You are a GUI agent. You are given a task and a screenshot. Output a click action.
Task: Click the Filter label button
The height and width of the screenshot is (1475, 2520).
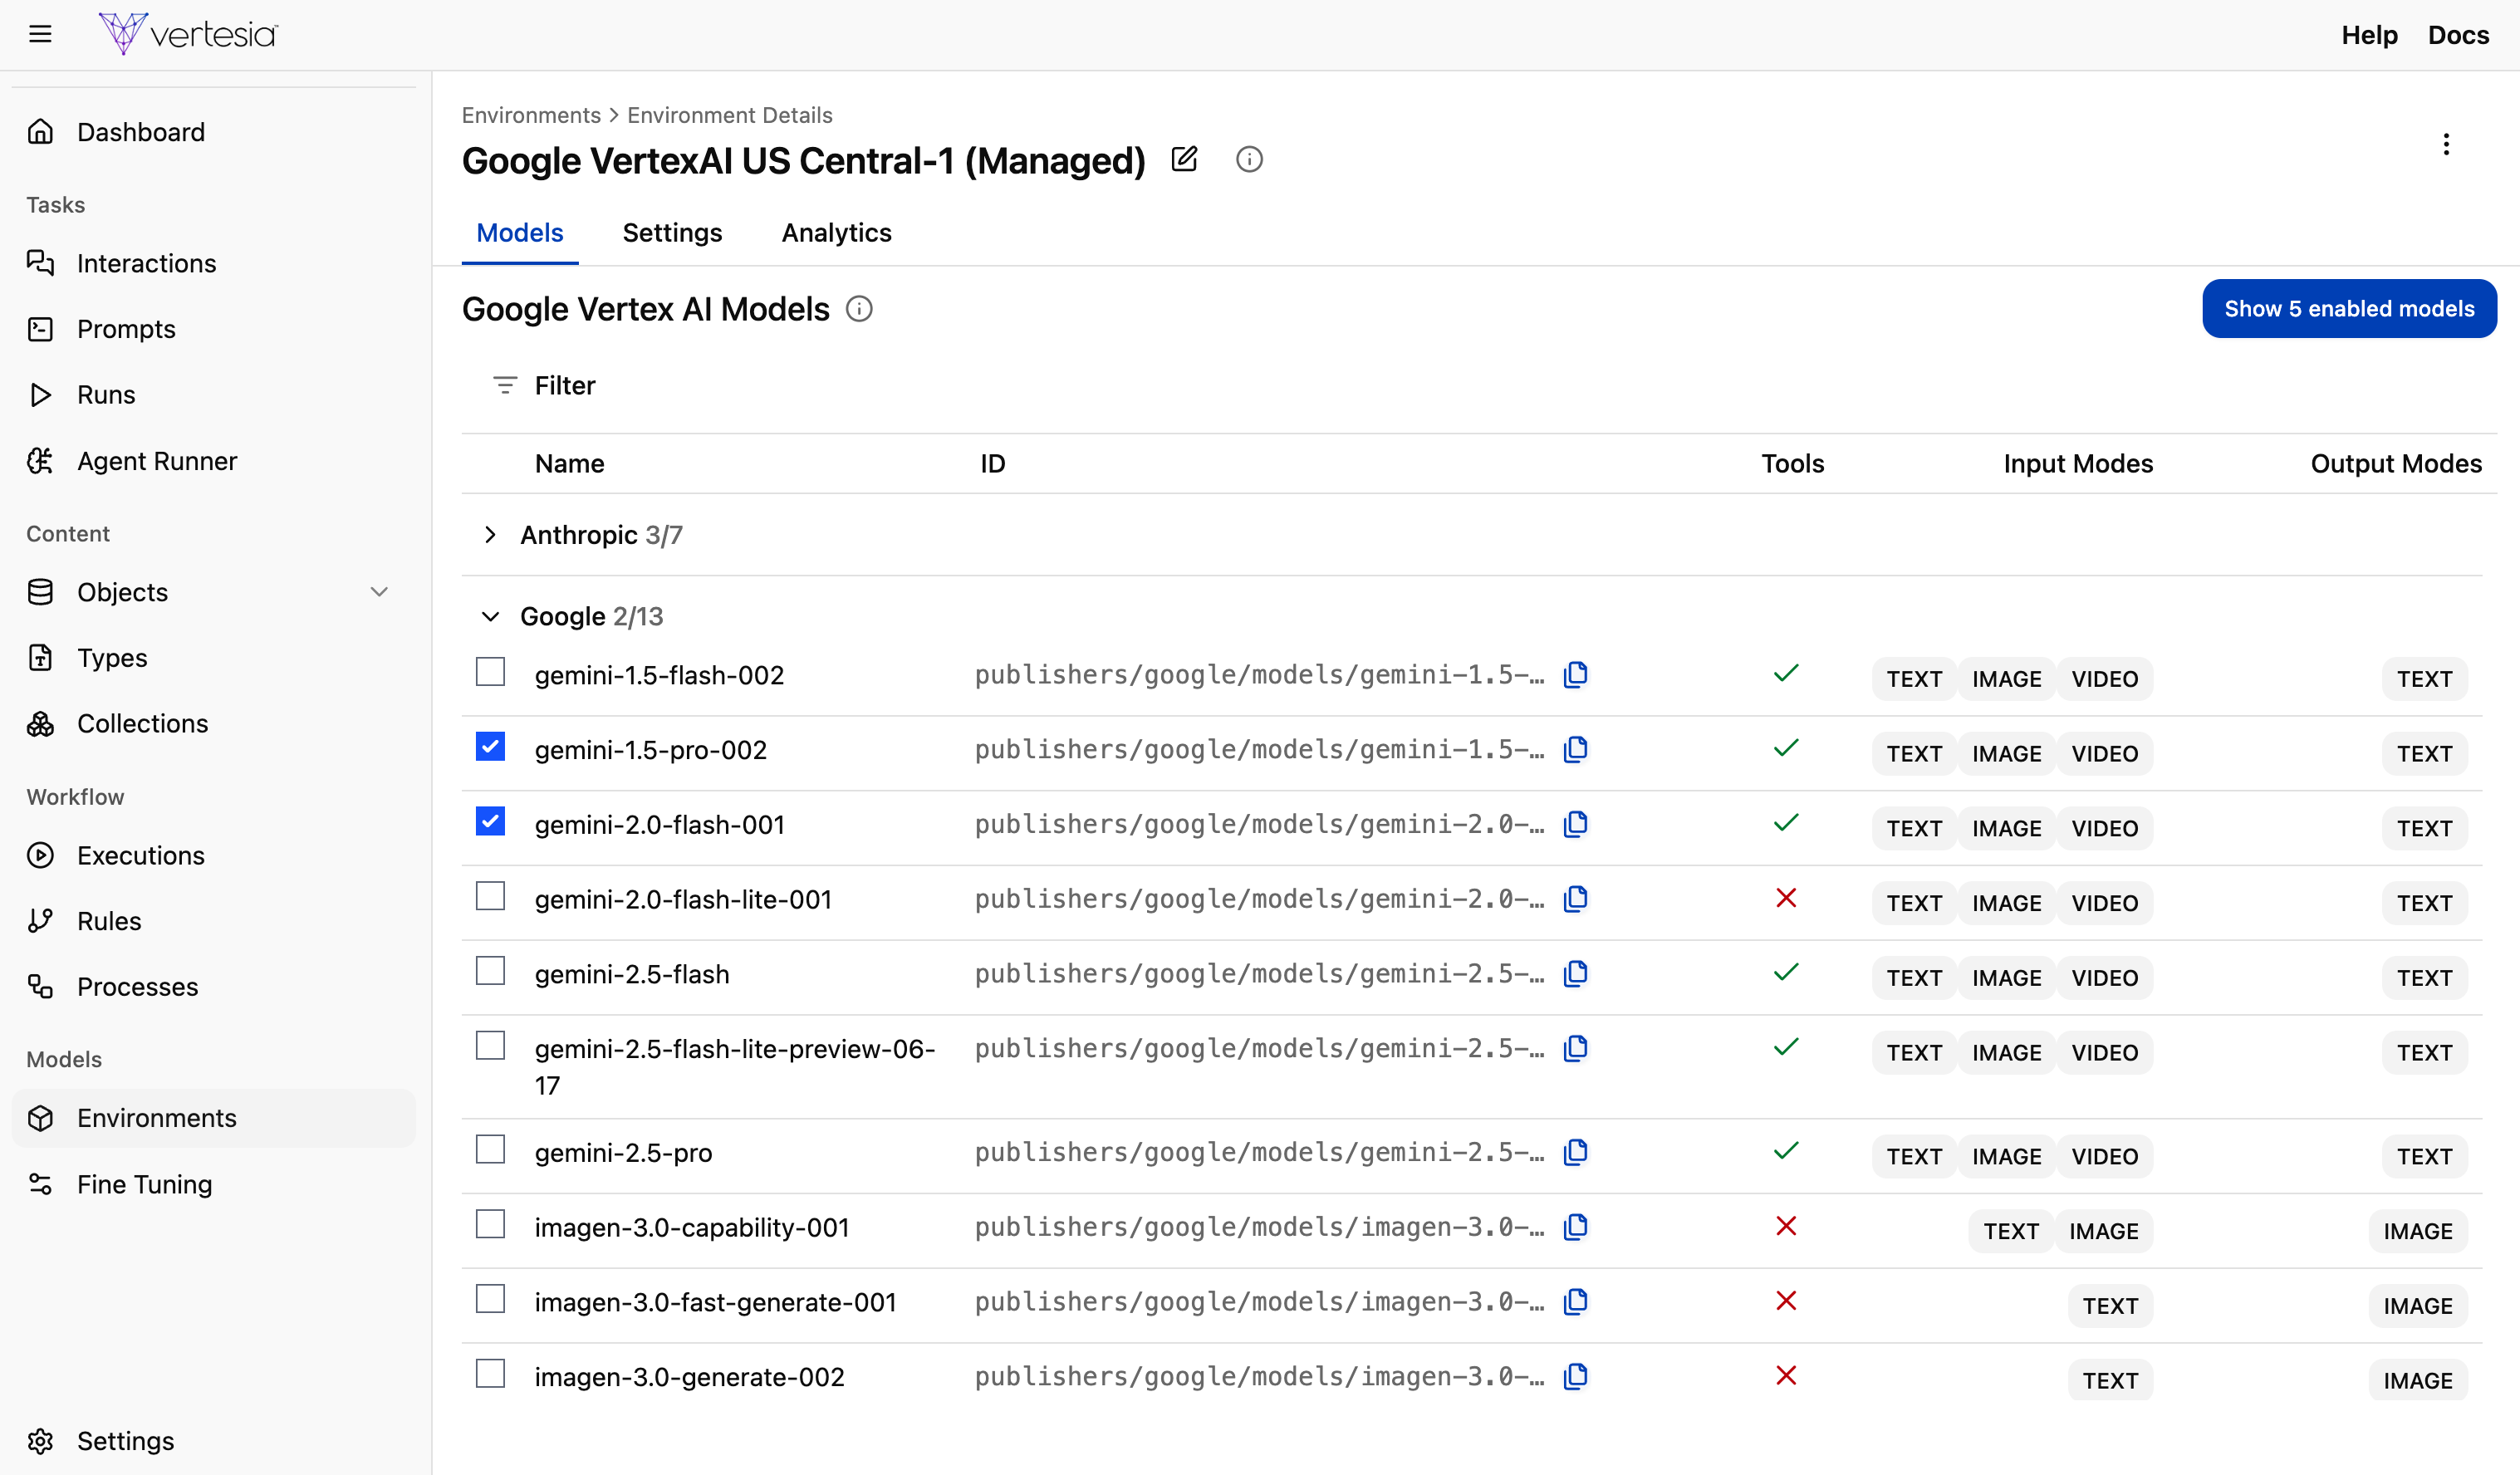point(565,386)
